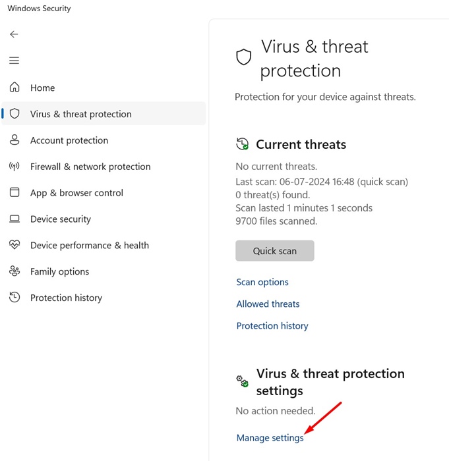
Task: Start a Quick scan
Action: [x=274, y=251]
